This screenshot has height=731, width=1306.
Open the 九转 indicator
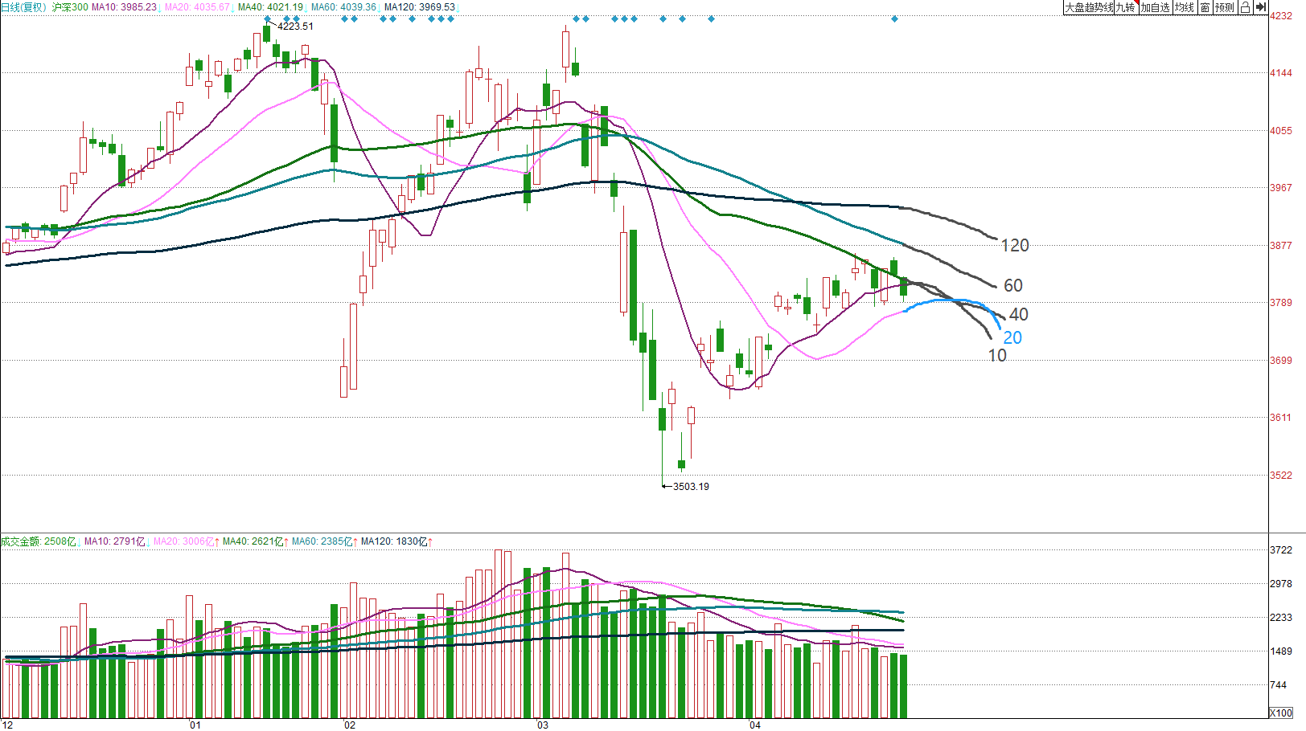(x=1125, y=7)
